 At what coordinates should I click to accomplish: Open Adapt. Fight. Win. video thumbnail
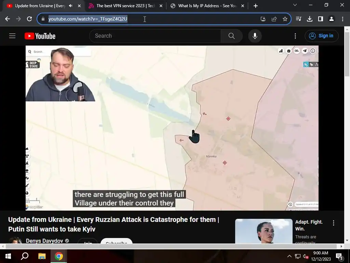264,231
